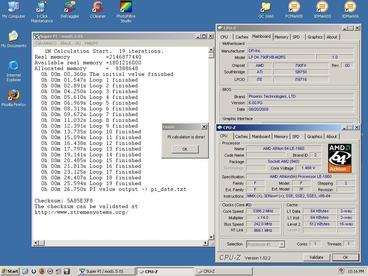Click Firefox icon in quick launch bar

click(42, 271)
